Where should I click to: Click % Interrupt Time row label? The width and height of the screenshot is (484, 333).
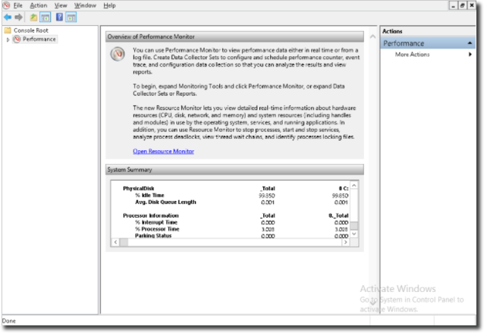(x=156, y=222)
